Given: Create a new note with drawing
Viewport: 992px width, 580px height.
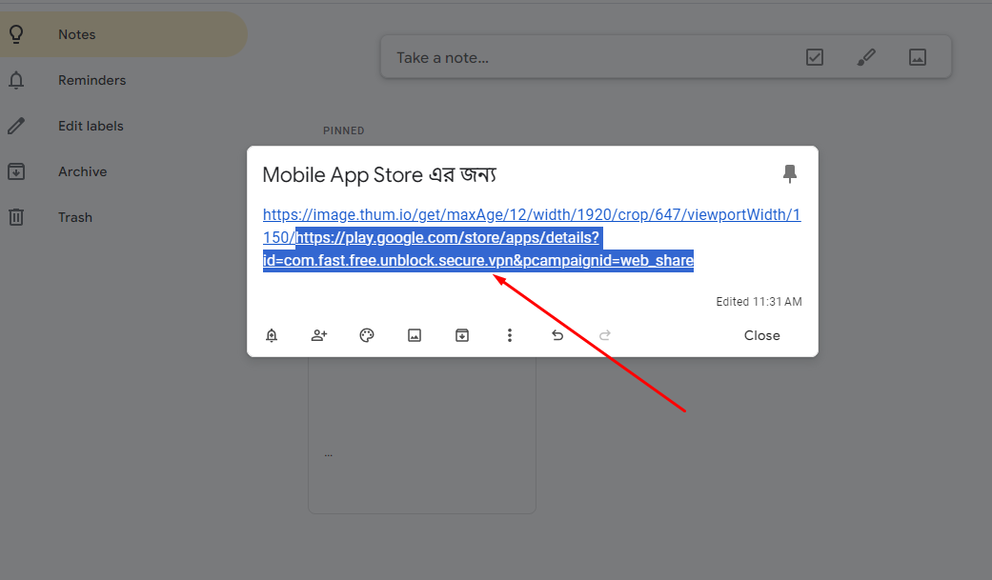Looking at the screenshot, I should pyautogui.click(x=866, y=57).
